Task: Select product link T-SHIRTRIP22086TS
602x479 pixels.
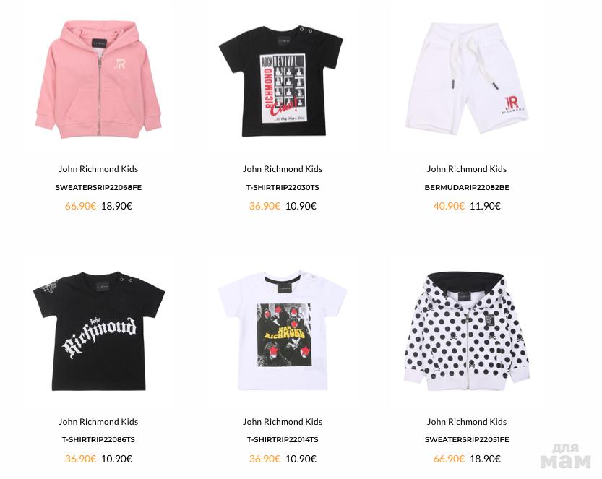Action: (x=98, y=440)
